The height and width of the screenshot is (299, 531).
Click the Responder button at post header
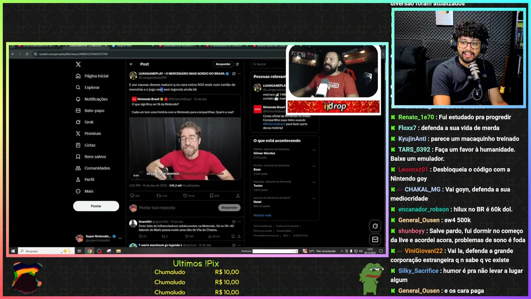[223, 64]
